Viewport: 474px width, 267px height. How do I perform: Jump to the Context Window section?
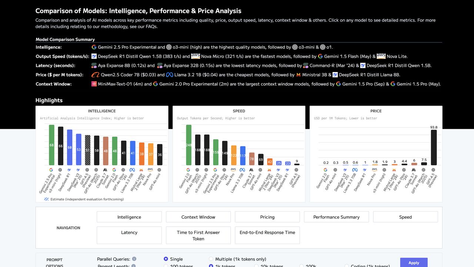tap(198, 217)
